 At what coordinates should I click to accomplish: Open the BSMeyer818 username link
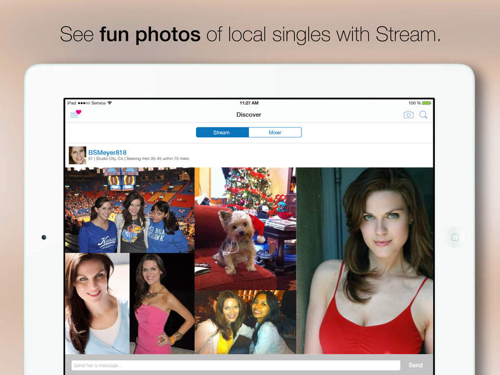[107, 152]
